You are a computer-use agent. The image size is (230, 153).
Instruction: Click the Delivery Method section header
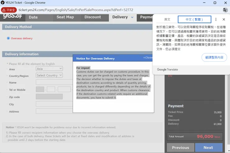pyautogui.click(x=77, y=27)
